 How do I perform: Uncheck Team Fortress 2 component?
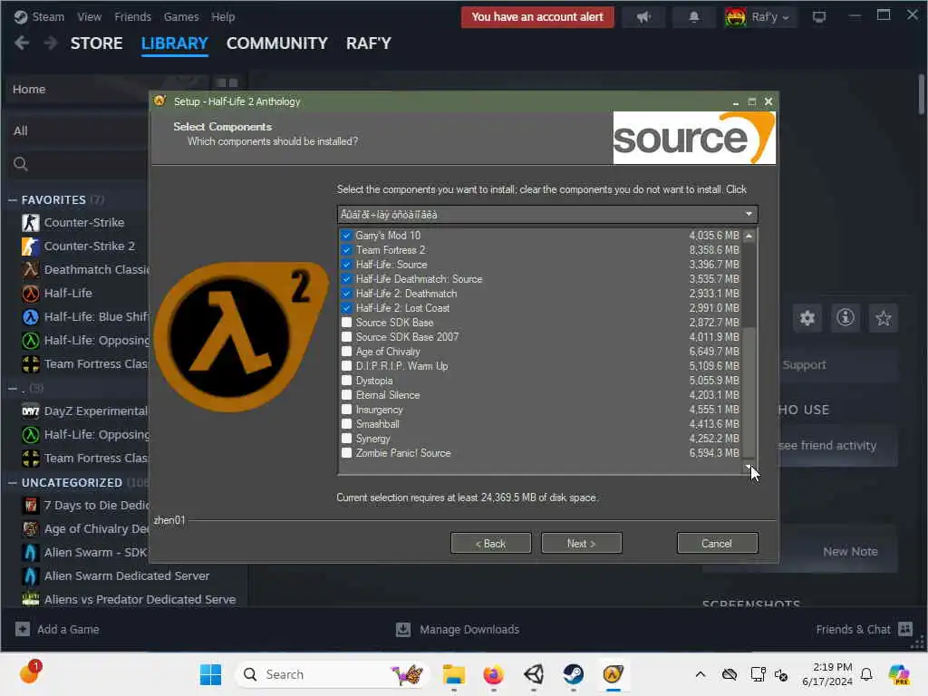pos(347,250)
